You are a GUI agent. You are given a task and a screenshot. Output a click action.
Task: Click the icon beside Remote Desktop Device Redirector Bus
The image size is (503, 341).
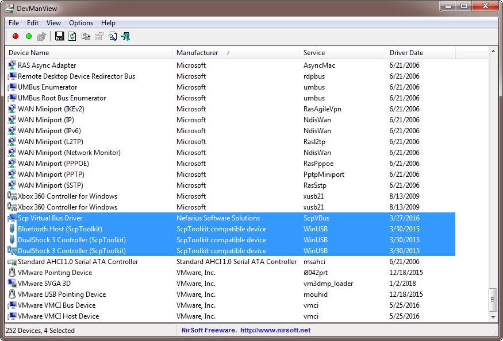pos(12,76)
